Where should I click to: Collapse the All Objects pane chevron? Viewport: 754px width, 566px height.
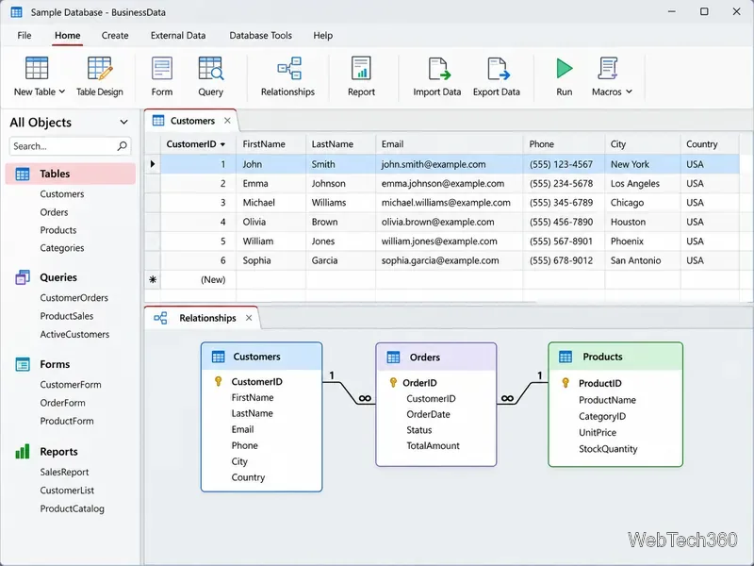[x=123, y=123]
